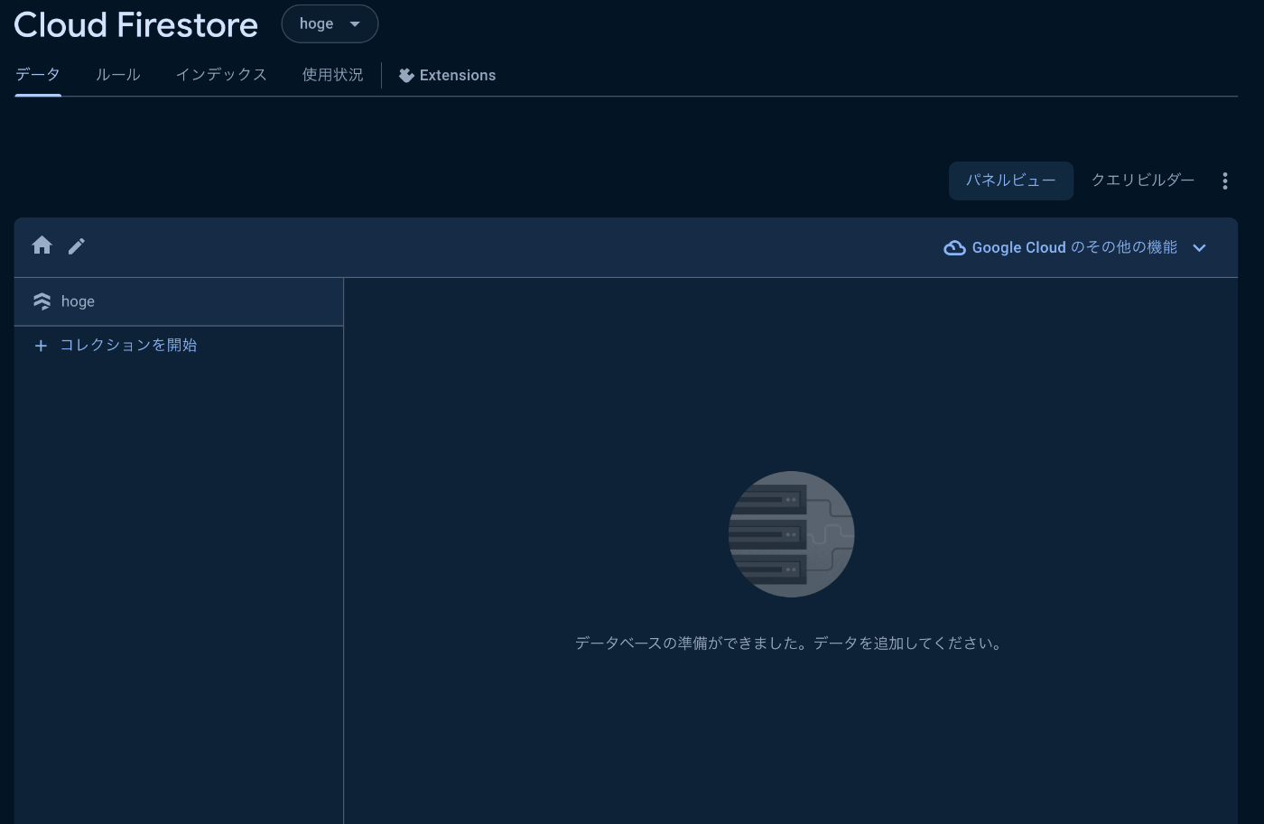Switch to the データ tab

point(38,75)
